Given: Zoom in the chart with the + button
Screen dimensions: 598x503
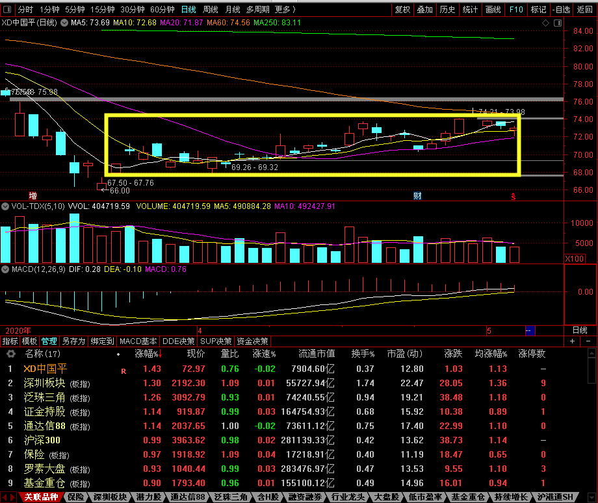Looking at the screenshot, I should pyautogui.click(x=572, y=341).
